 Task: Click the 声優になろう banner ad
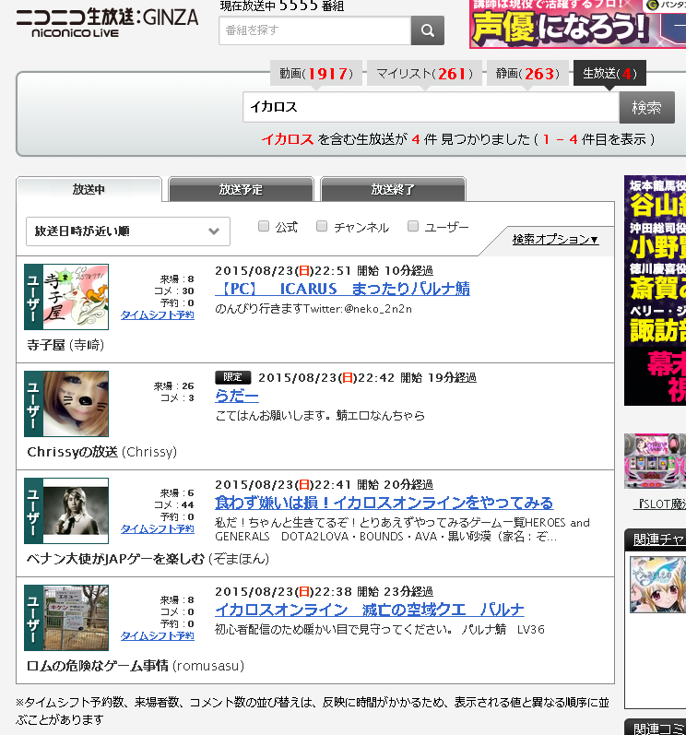click(577, 24)
